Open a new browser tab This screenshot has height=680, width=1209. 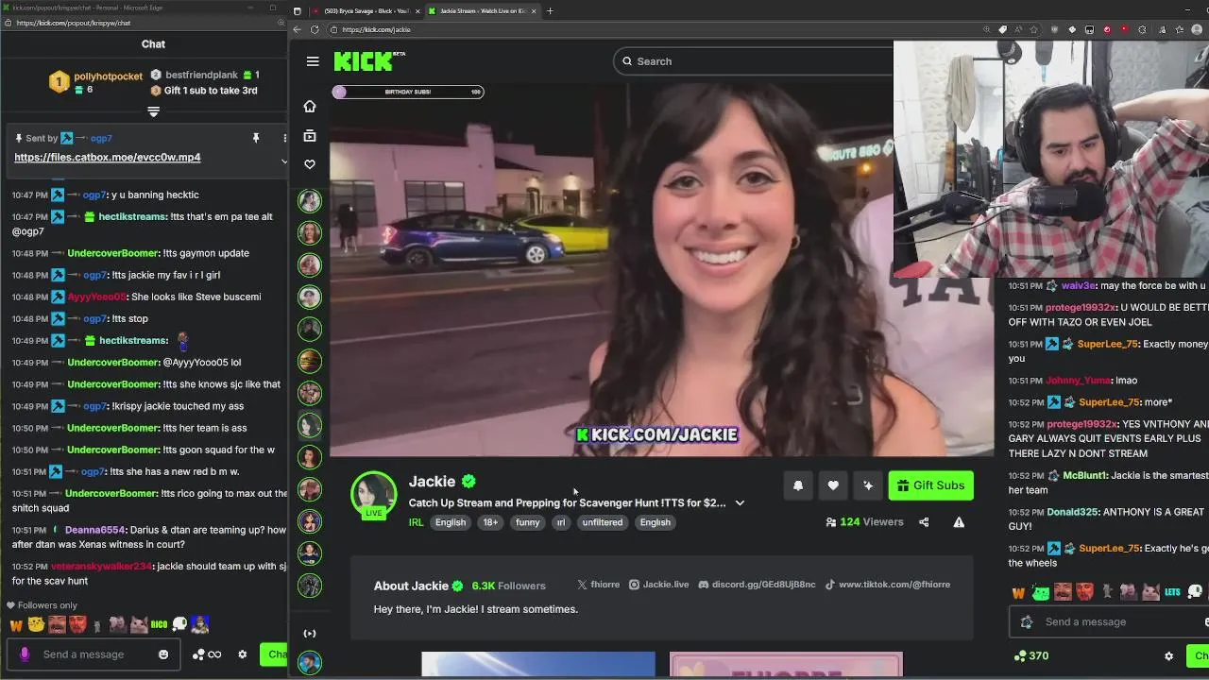click(550, 11)
